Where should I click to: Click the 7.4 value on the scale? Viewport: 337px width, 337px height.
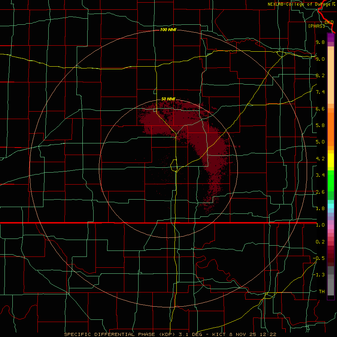point(320,92)
